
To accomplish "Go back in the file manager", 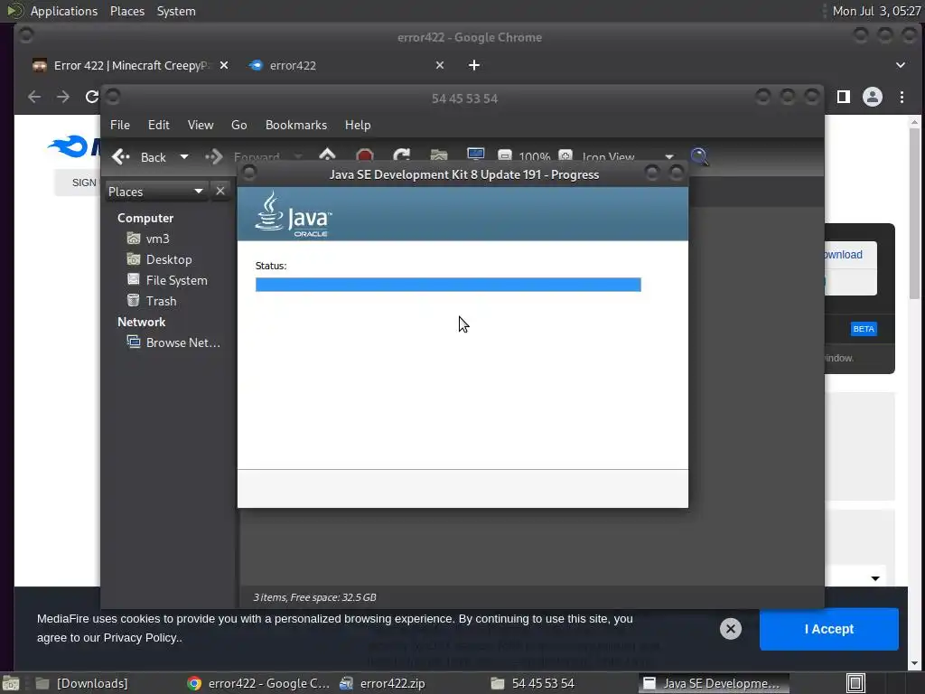I will [139, 157].
